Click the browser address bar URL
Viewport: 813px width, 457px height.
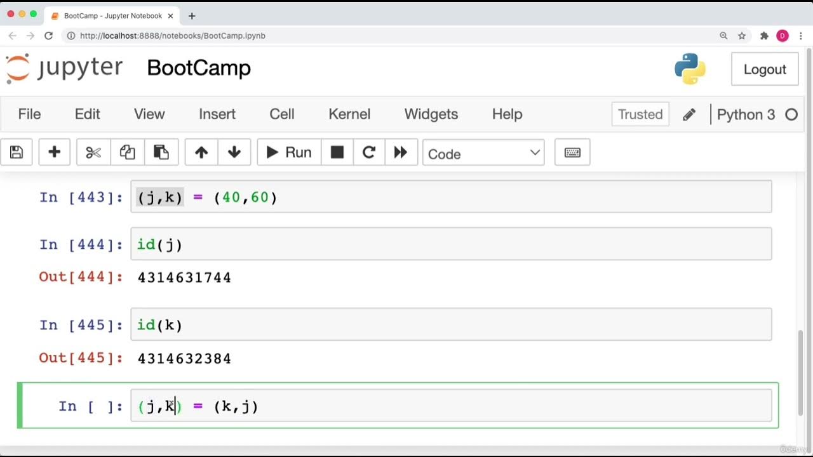(x=173, y=36)
